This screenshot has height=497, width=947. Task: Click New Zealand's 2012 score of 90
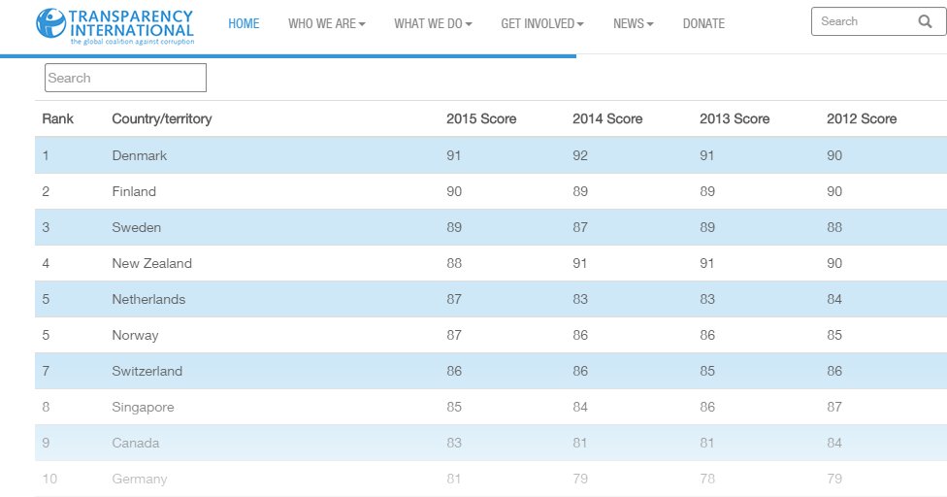pos(834,263)
